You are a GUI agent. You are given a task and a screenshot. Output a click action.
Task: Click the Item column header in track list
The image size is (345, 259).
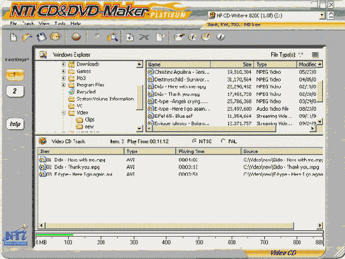[81, 151]
